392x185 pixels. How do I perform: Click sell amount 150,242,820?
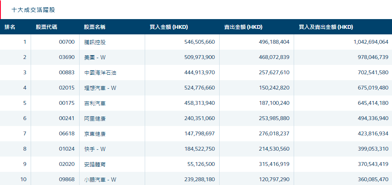274,88
